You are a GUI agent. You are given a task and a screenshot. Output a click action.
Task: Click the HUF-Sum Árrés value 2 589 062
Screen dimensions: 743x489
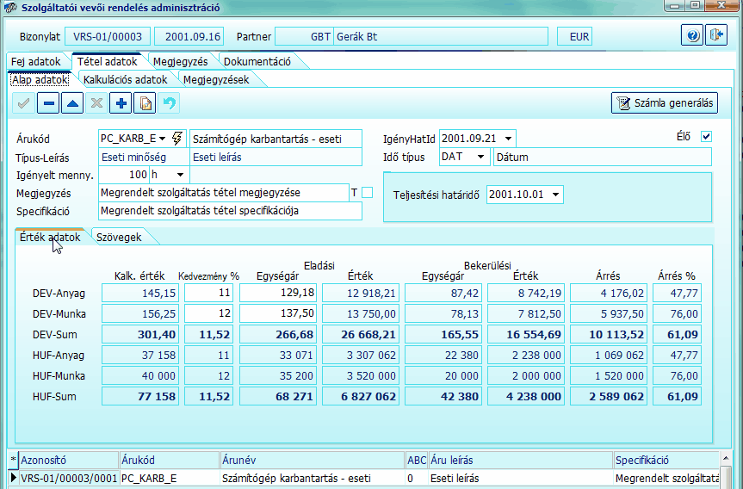pos(609,397)
